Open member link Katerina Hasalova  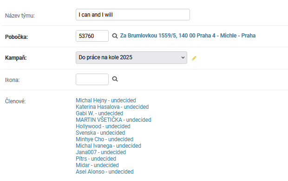(x=112, y=106)
